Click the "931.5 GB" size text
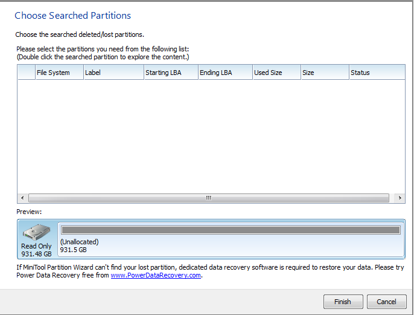The height and width of the screenshot is (315, 414). (x=73, y=250)
